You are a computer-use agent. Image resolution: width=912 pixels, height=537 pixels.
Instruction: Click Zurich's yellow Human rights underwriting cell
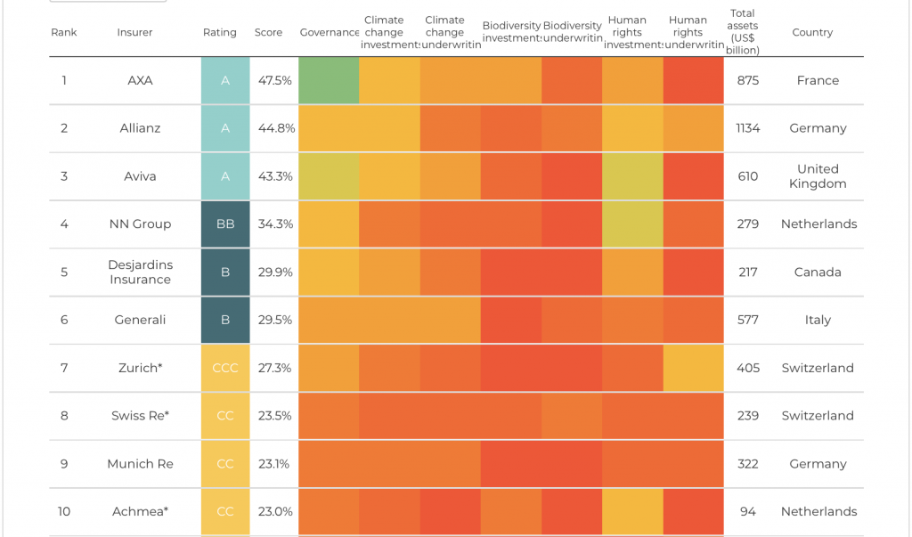tap(693, 368)
